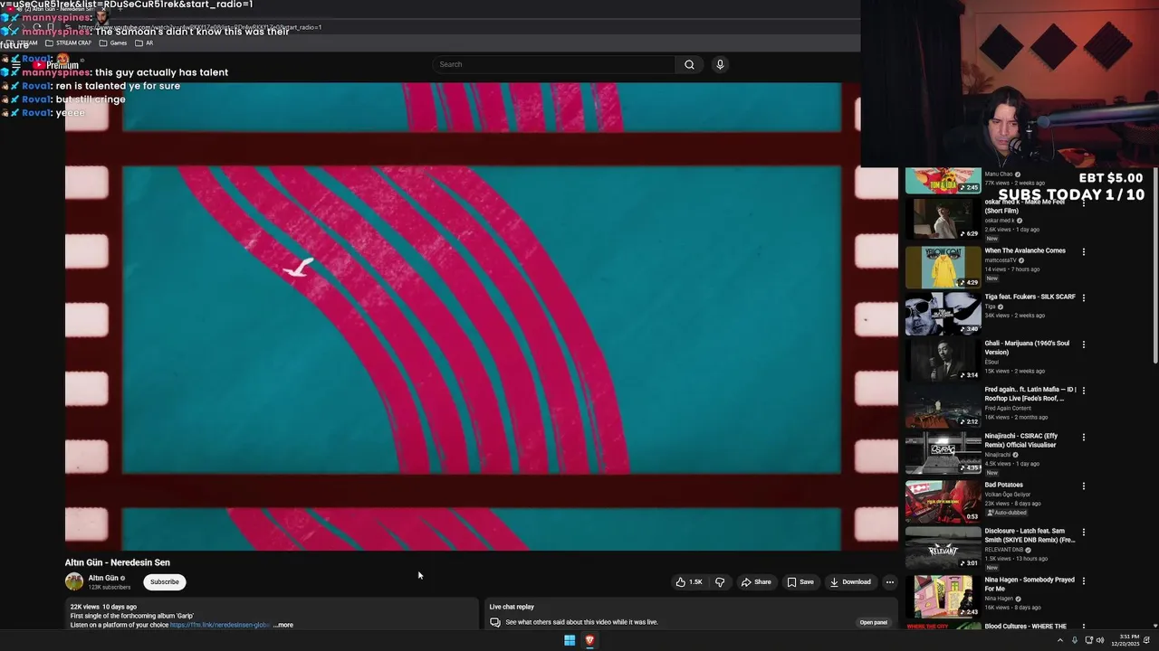Open options menu for Tiga SILK SCARF

tap(1083, 297)
